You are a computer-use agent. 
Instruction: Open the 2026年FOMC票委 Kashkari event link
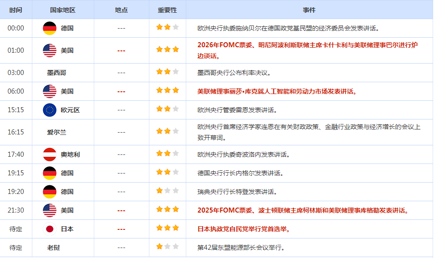tap(307, 45)
